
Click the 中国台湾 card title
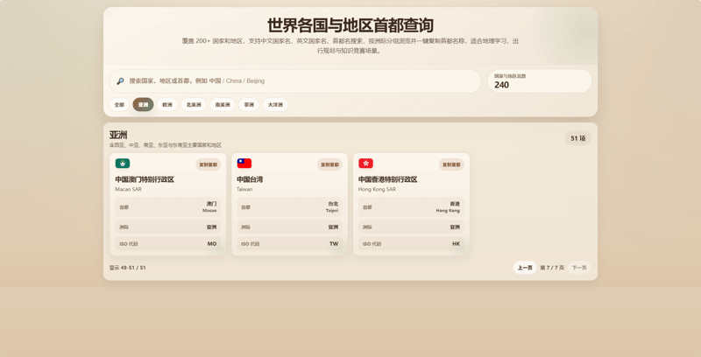click(x=250, y=179)
